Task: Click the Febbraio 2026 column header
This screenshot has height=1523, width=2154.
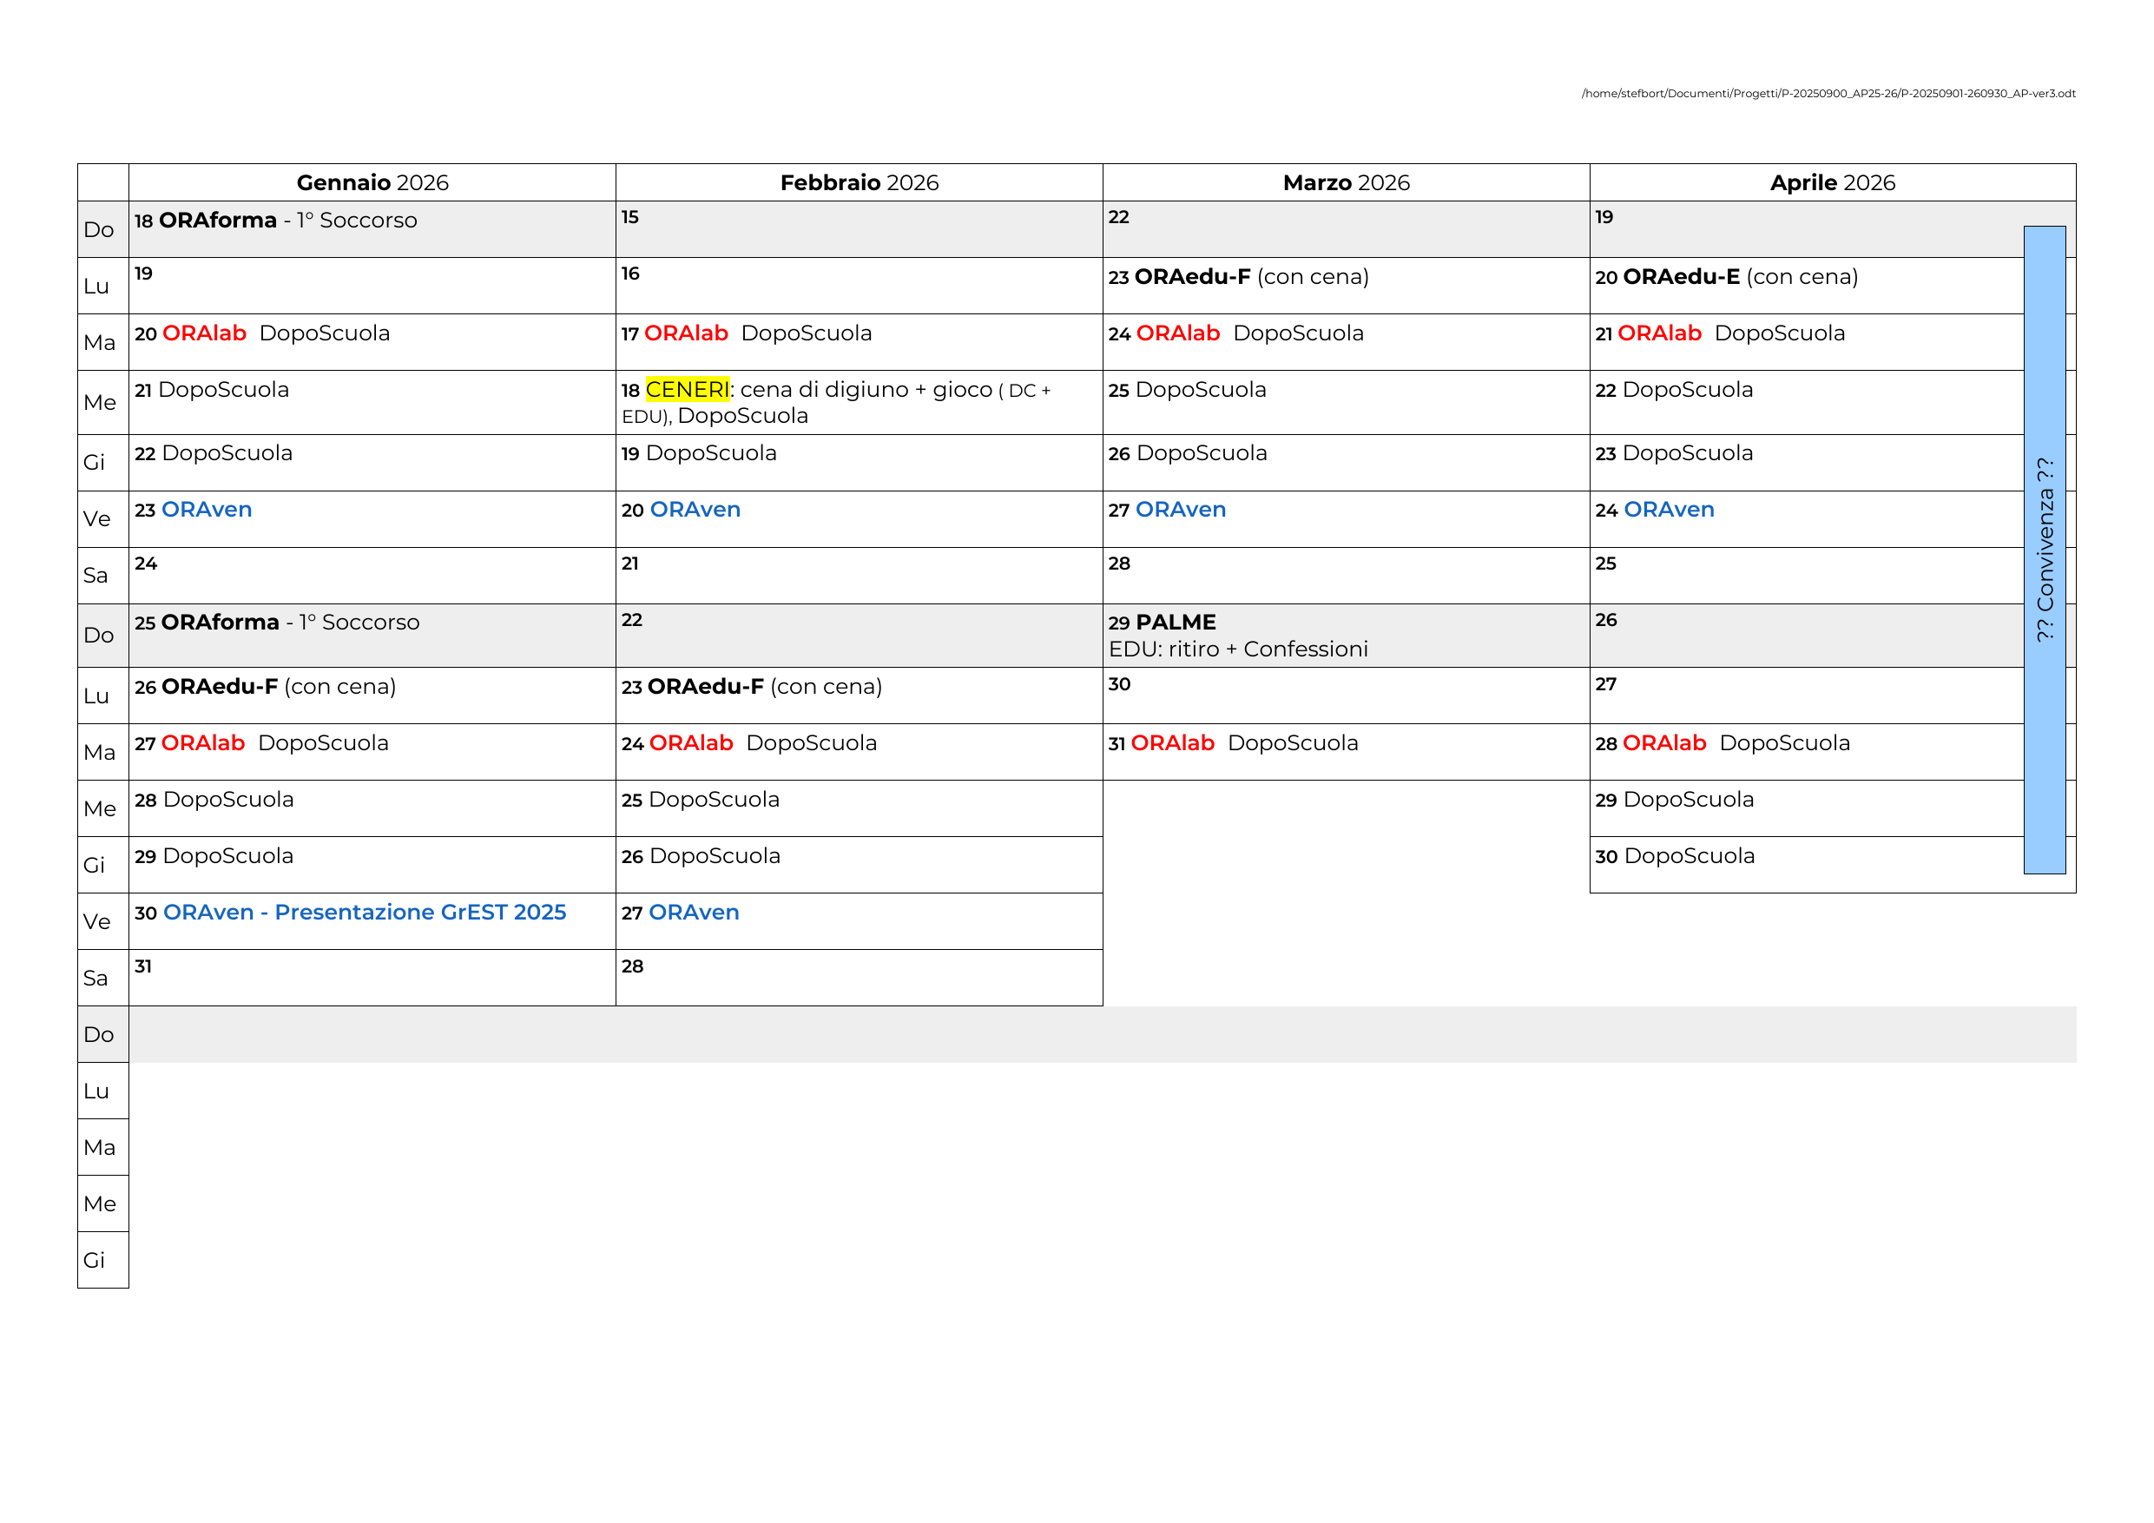Action: (859, 183)
